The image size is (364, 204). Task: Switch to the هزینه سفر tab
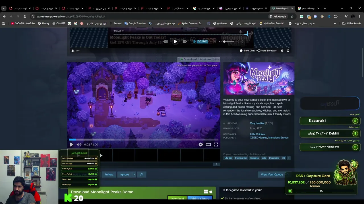click(x=204, y=8)
